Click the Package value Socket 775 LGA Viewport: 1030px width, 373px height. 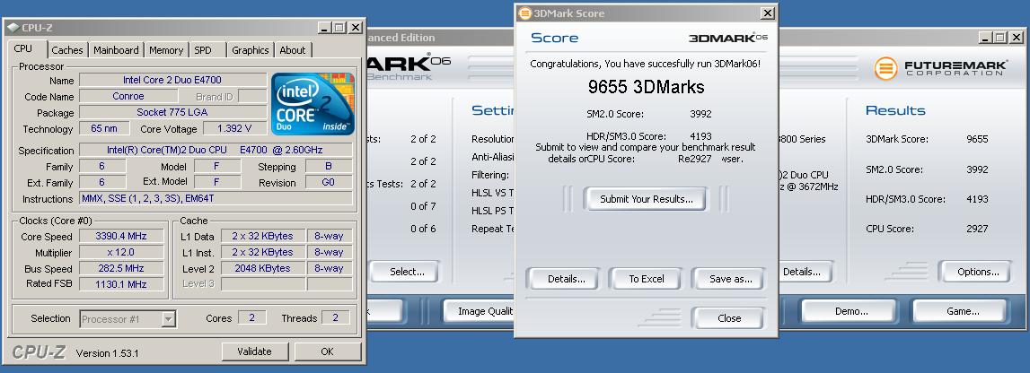(172, 112)
